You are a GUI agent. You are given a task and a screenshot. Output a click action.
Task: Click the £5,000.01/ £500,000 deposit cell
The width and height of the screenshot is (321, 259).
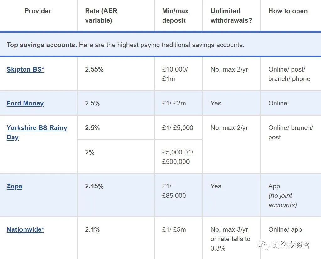click(x=178, y=157)
